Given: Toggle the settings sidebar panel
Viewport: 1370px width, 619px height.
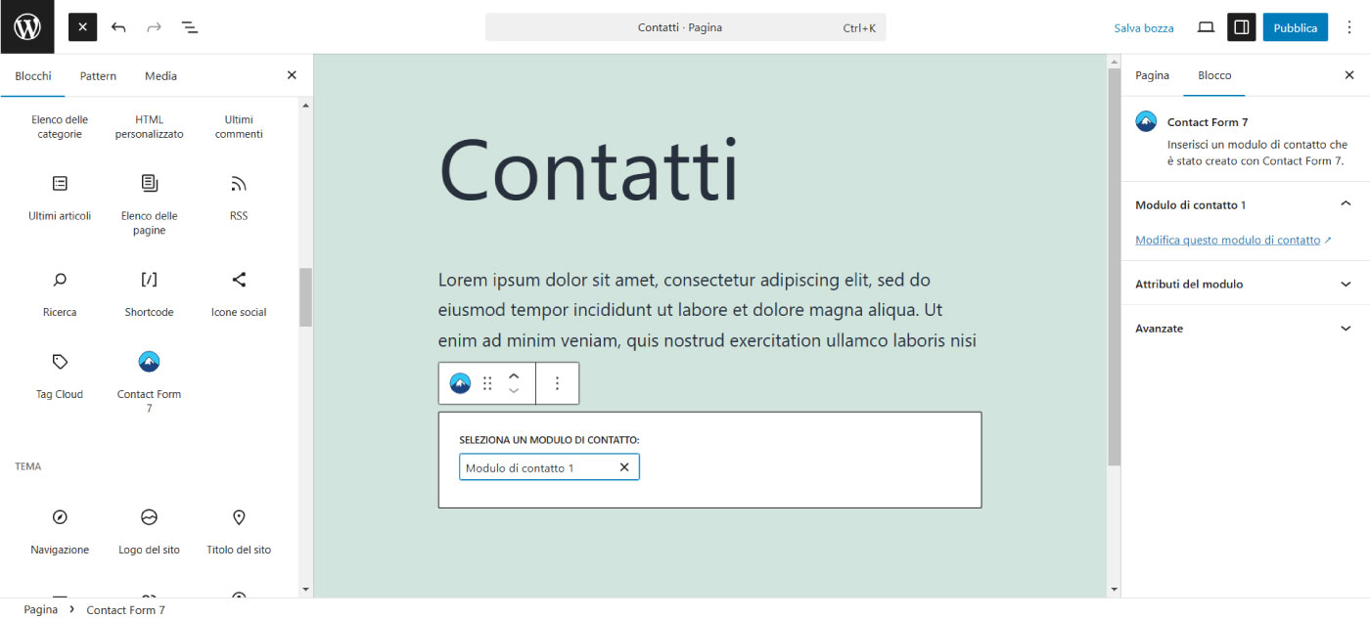Looking at the screenshot, I should pyautogui.click(x=1241, y=27).
